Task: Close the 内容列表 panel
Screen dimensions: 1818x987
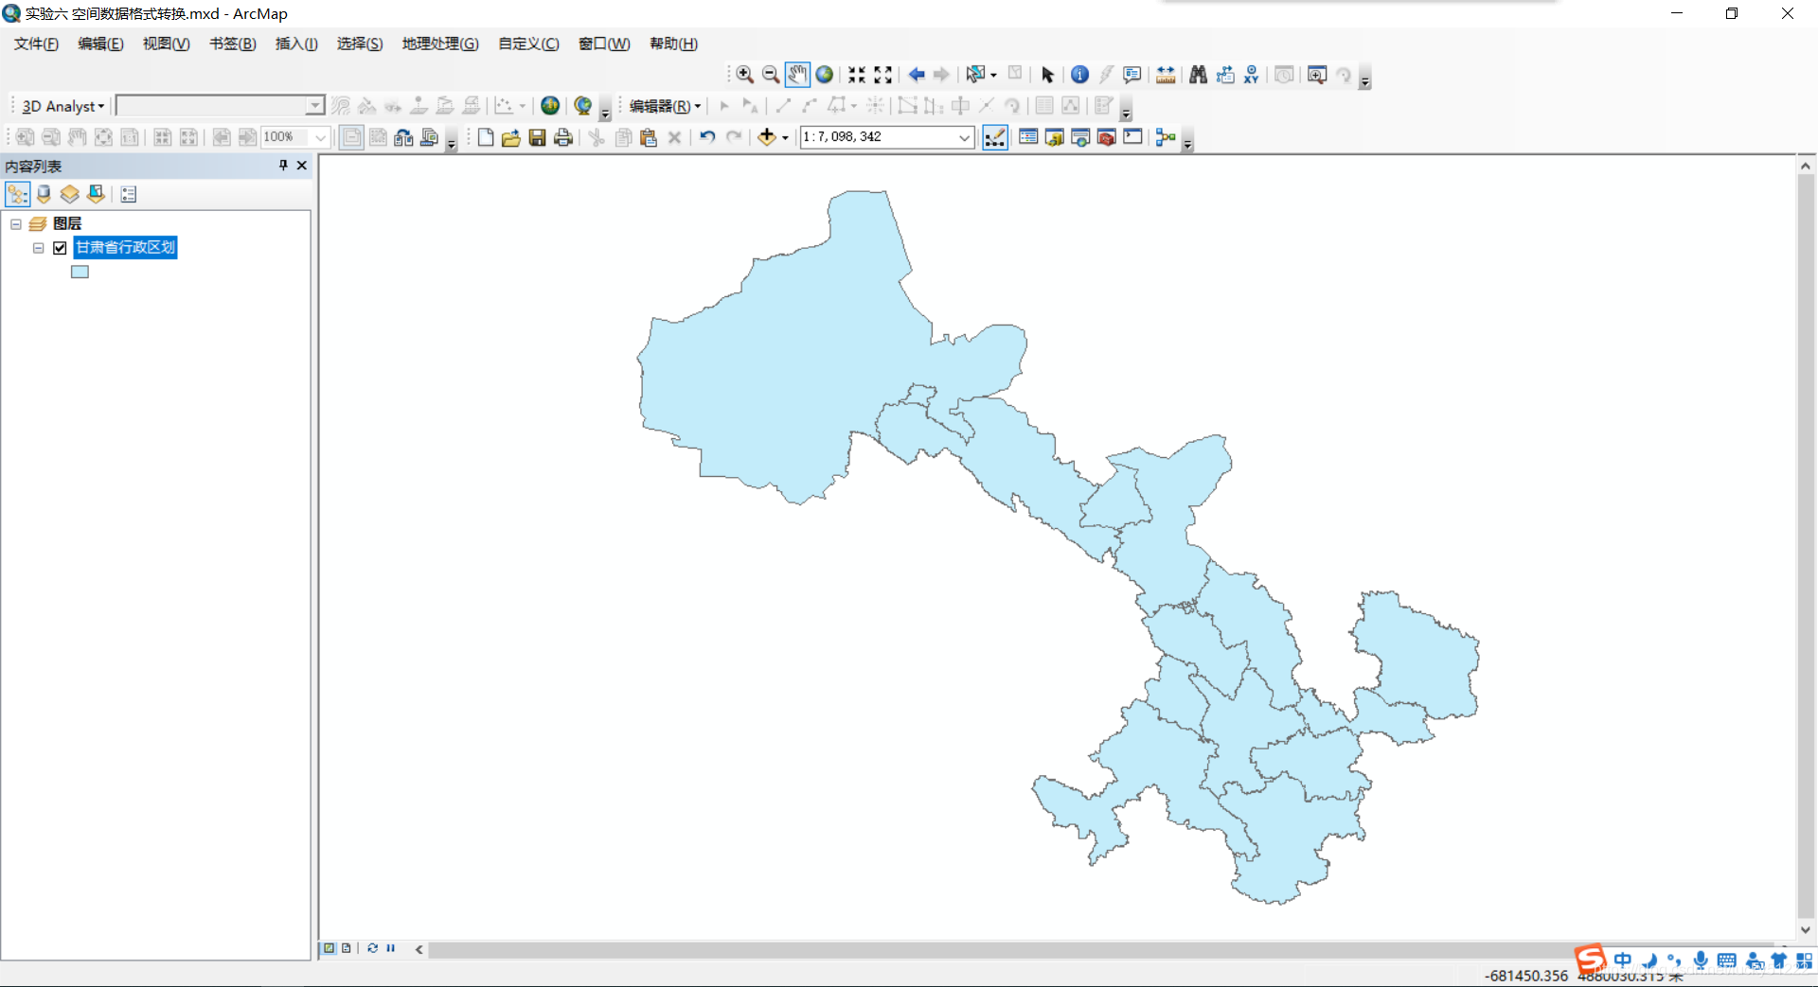Action: click(x=302, y=166)
